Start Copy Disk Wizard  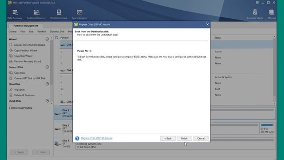point(23,56)
